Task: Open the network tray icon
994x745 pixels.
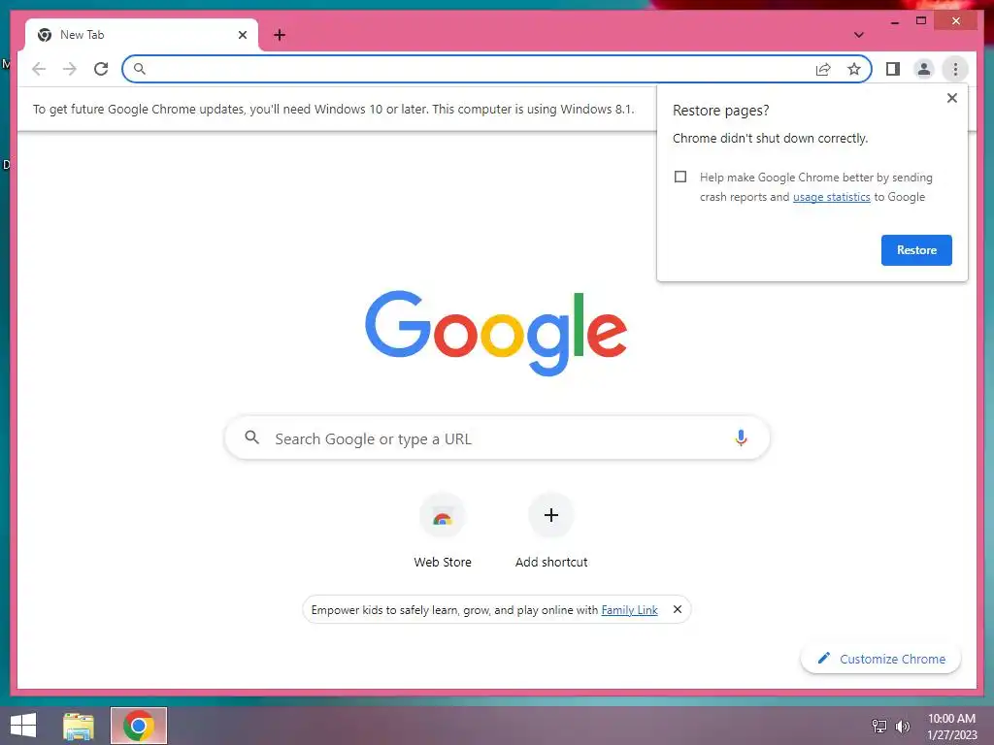Action: (x=879, y=726)
